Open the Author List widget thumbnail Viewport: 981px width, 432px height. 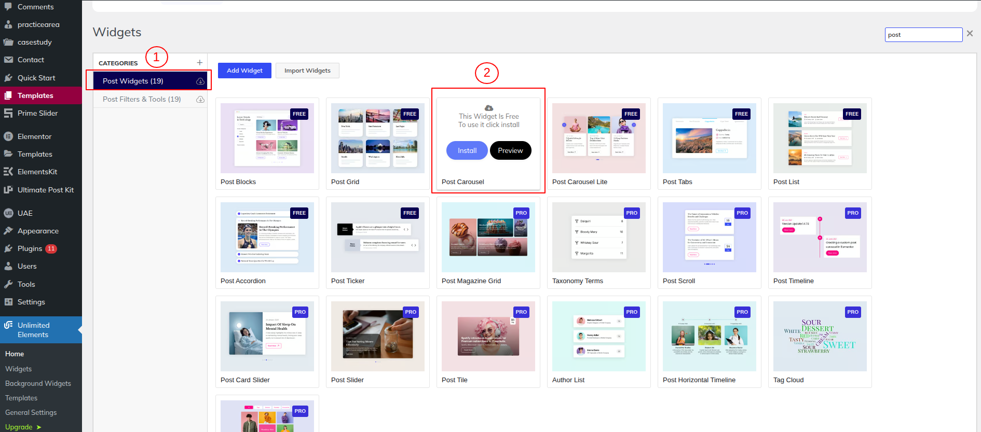(599, 336)
